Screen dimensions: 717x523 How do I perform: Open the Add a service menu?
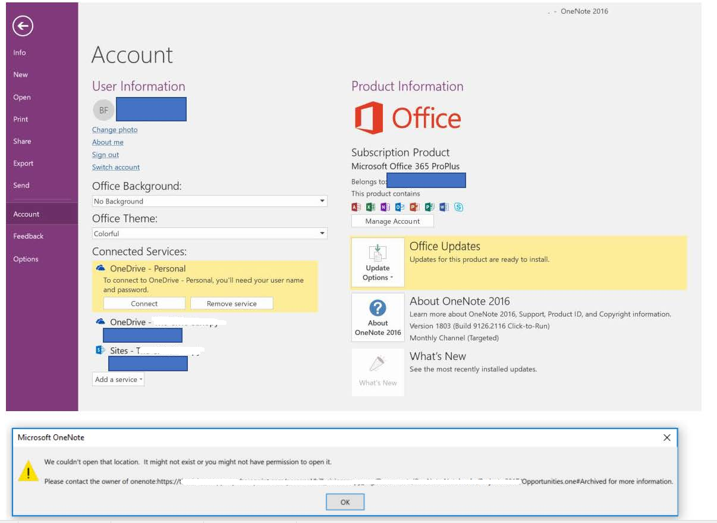118,379
